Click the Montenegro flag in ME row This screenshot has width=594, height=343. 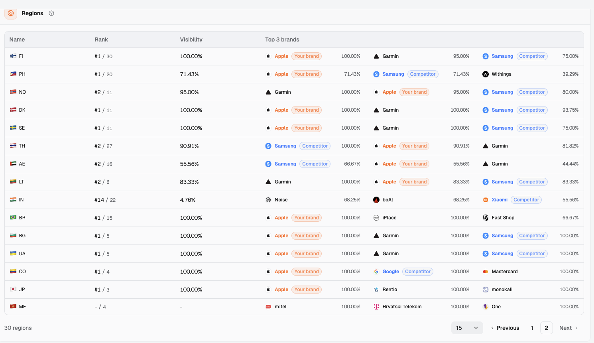(x=13, y=307)
